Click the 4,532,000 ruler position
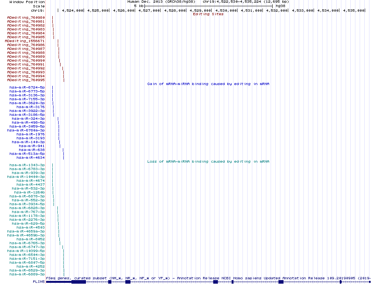 pyautogui.click(x=277, y=11)
